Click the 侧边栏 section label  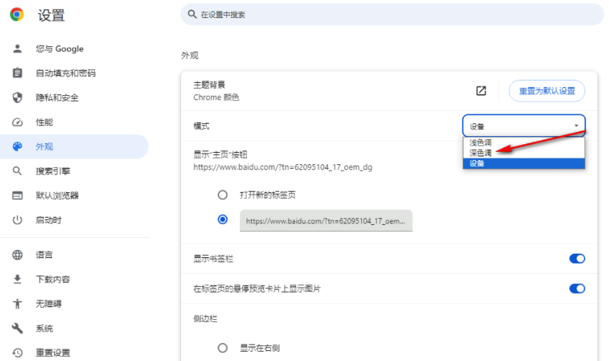pyautogui.click(x=205, y=318)
